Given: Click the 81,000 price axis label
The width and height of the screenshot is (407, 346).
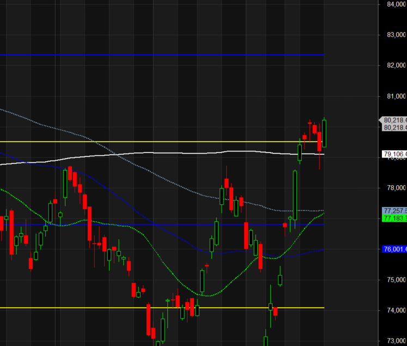Looking at the screenshot, I should pos(397,96).
